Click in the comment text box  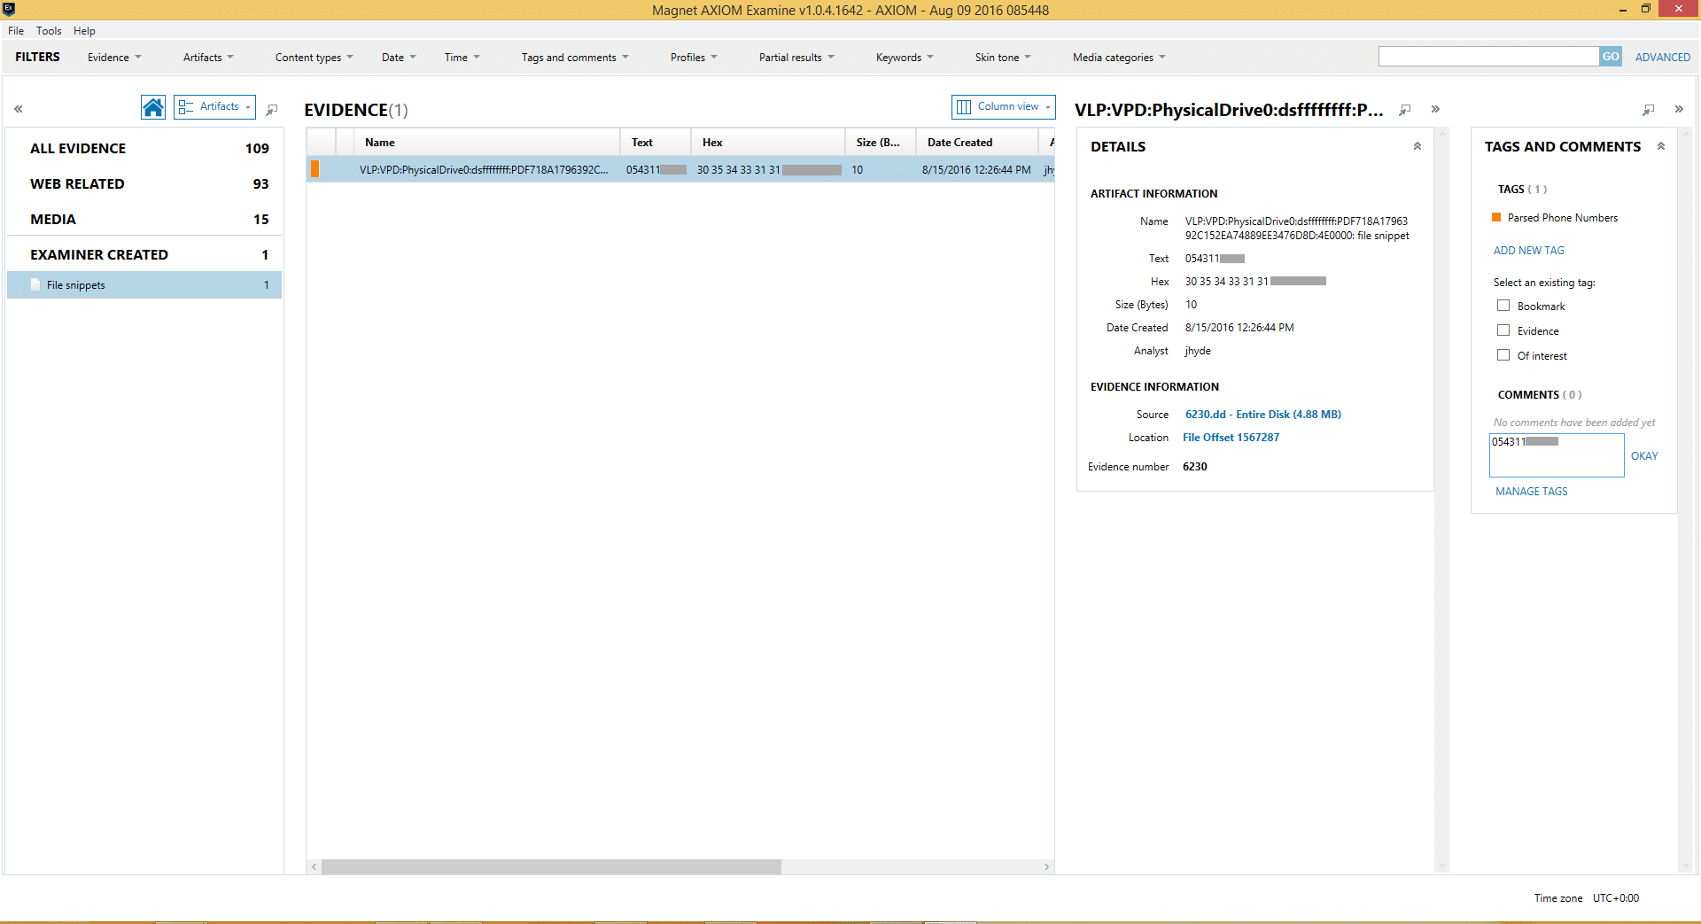click(x=1557, y=455)
